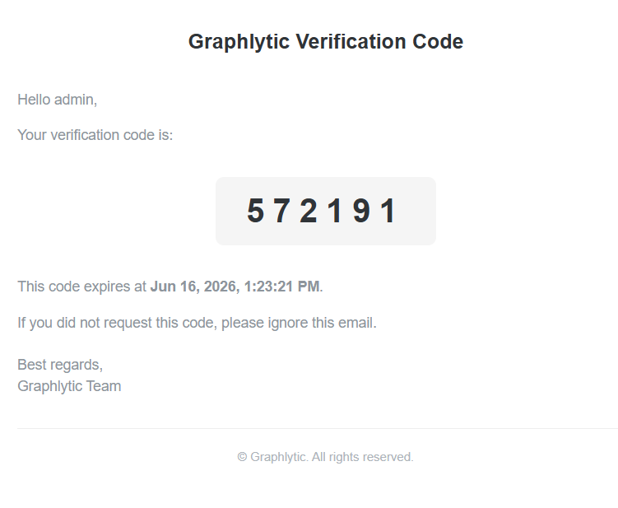618x508 pixels.
Task: Click the digit 7 in the code
Action: tap(282, 211)
